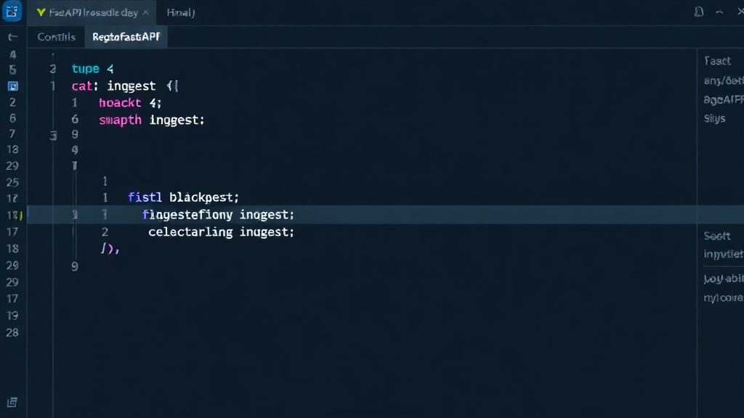This screenshot has height=418, width=744.
Task: Click the yellow change marker at the highlighted line
Action: pyautogui.click(x=21, y=215)
